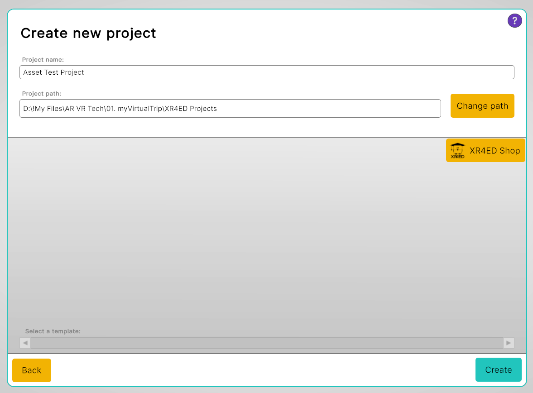
Task: Click the "Project path:" label
Action: [x=42, y=94]
